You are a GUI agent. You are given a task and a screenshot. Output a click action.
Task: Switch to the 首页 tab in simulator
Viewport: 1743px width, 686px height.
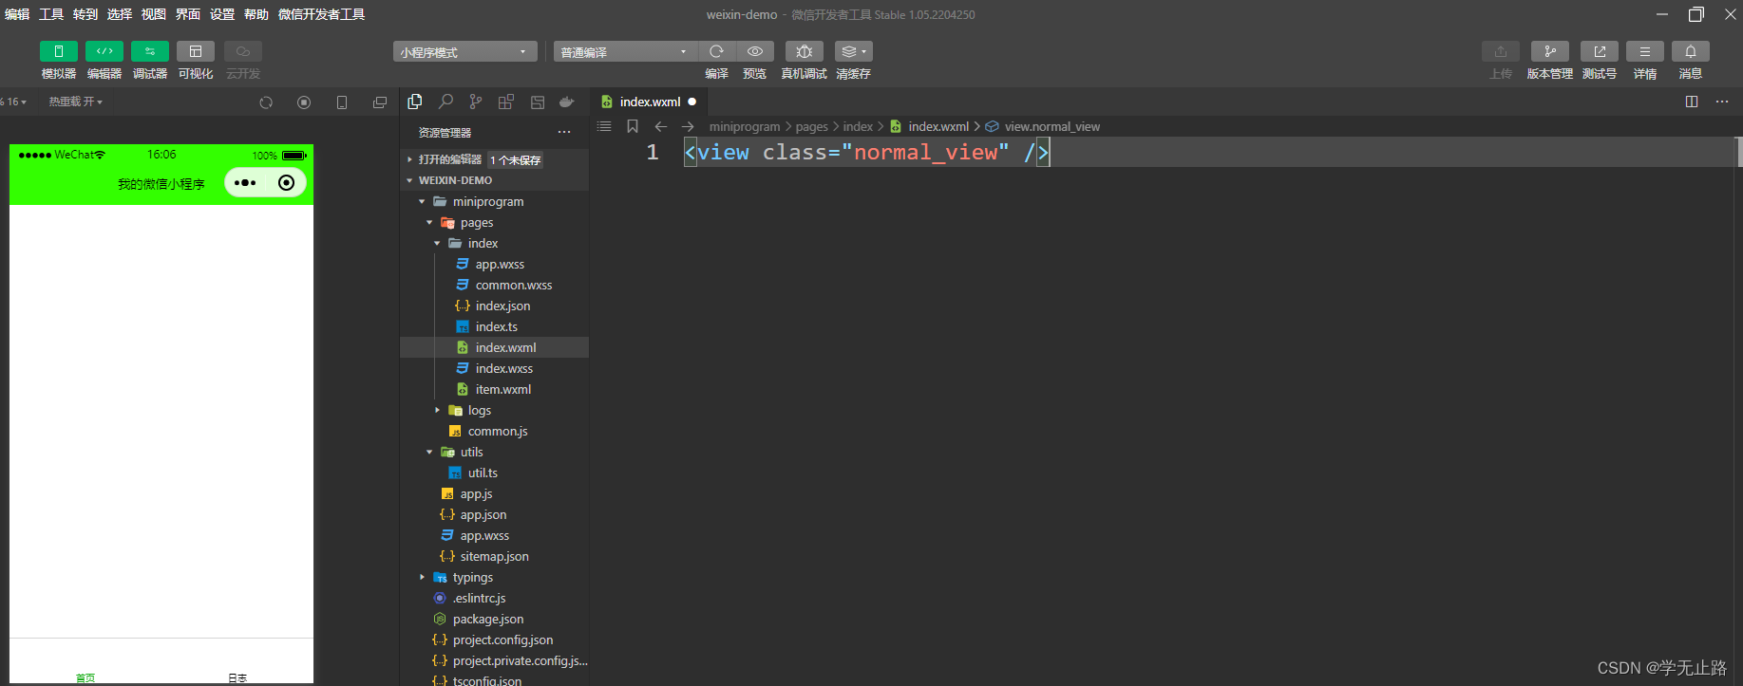click(x=85, y=677)
